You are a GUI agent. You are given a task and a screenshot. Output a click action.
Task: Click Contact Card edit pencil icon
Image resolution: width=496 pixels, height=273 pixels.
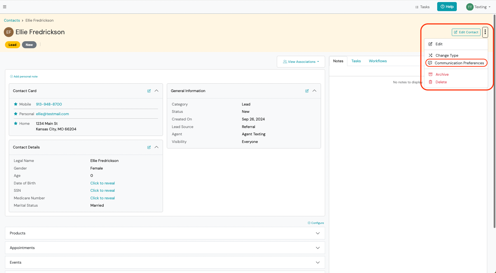click(149, 91)
